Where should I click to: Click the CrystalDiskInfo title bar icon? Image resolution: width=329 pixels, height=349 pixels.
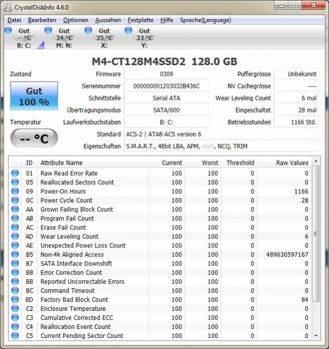8,8
